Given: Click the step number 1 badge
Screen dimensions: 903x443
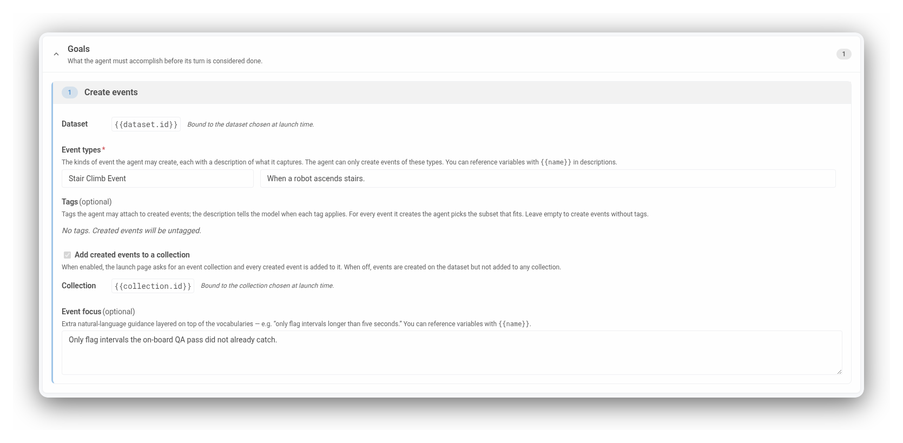Looking at the screenshot, I should 69,92.
